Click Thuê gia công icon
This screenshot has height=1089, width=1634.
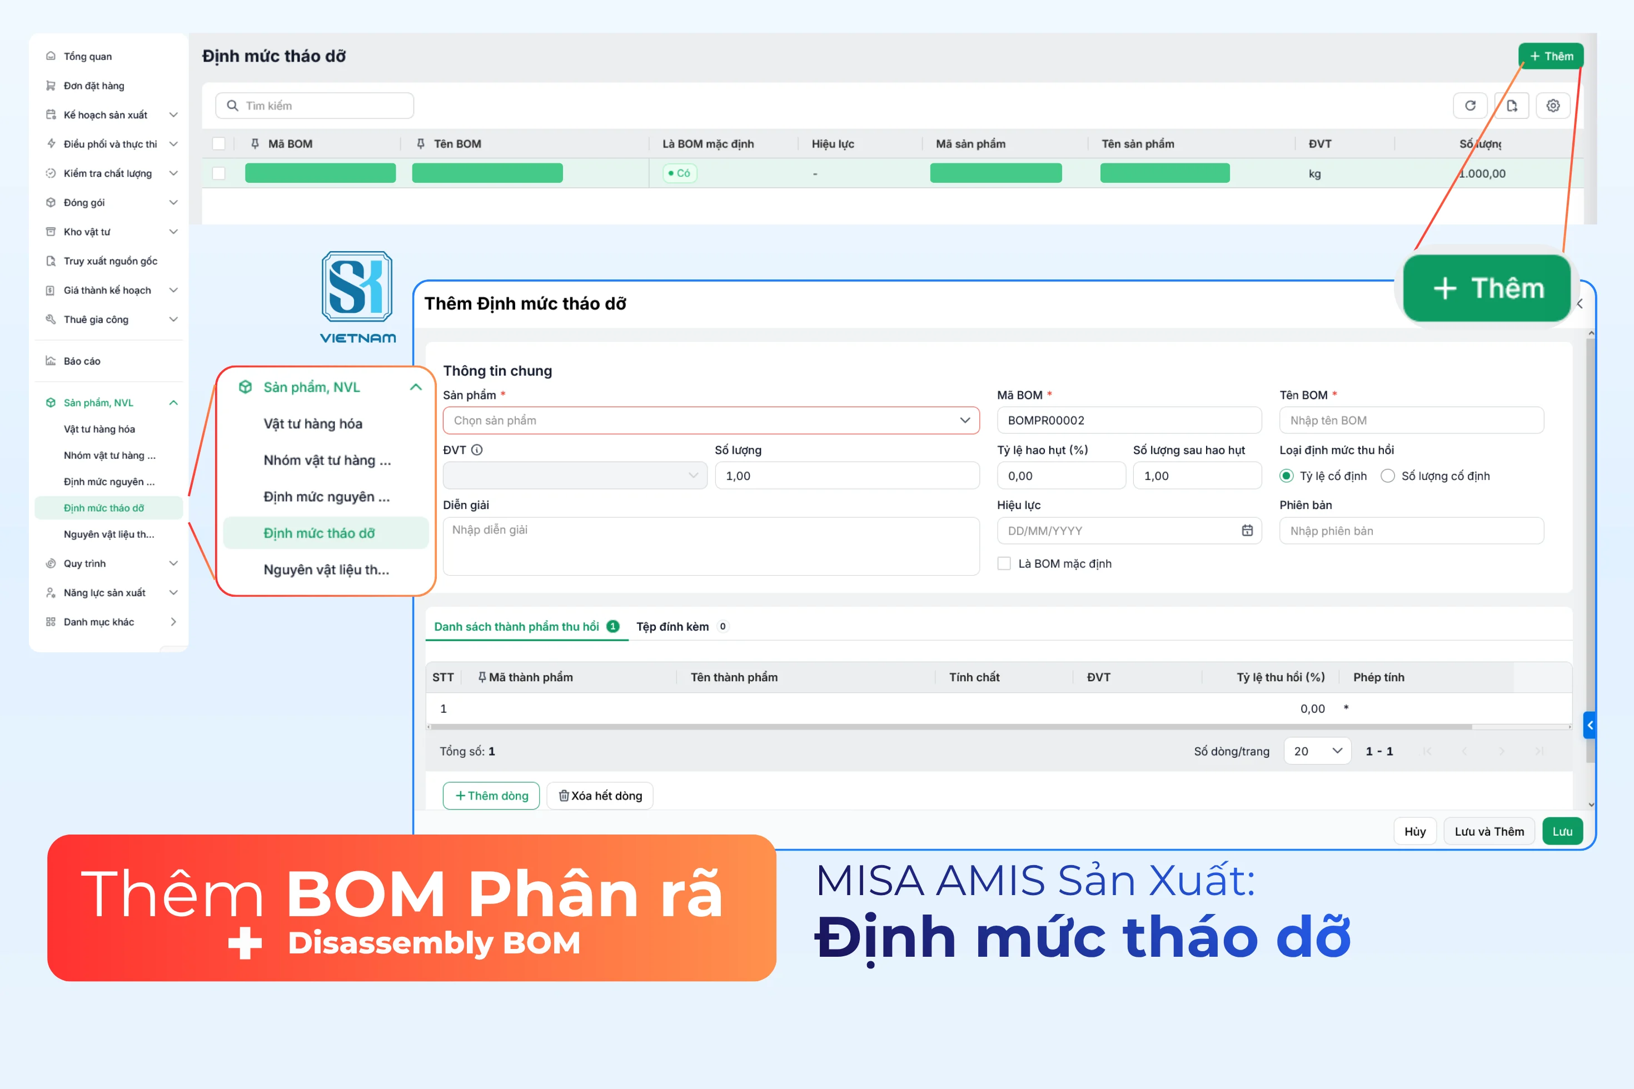(x=51, y=319)
